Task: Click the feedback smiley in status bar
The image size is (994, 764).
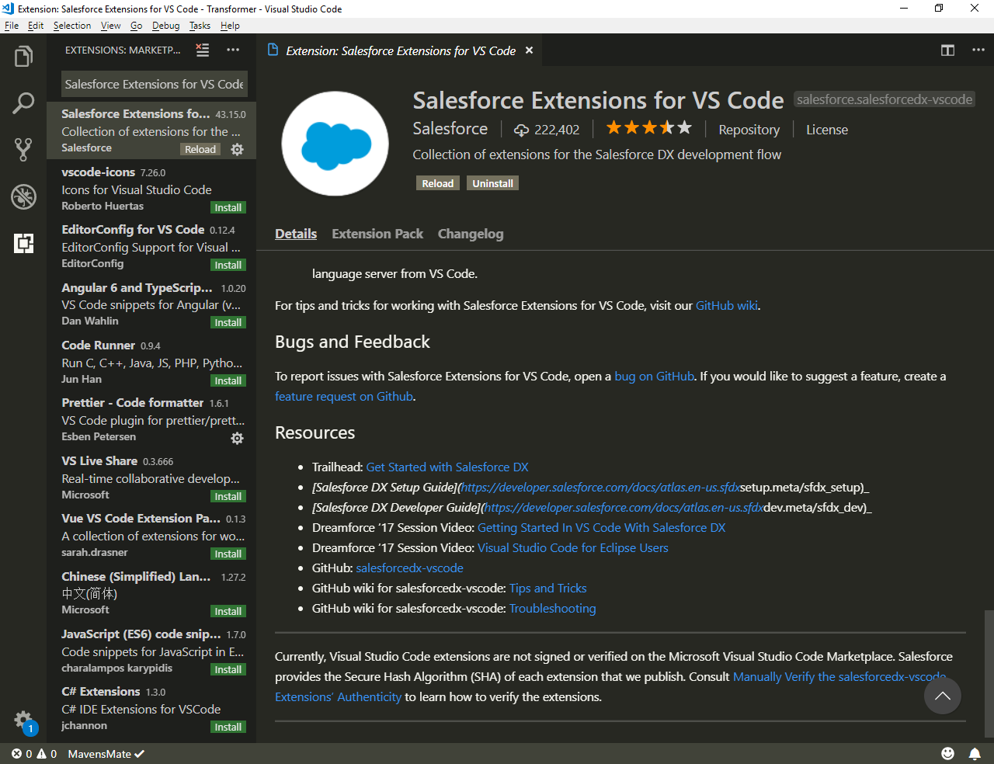Action: point(947,753)
